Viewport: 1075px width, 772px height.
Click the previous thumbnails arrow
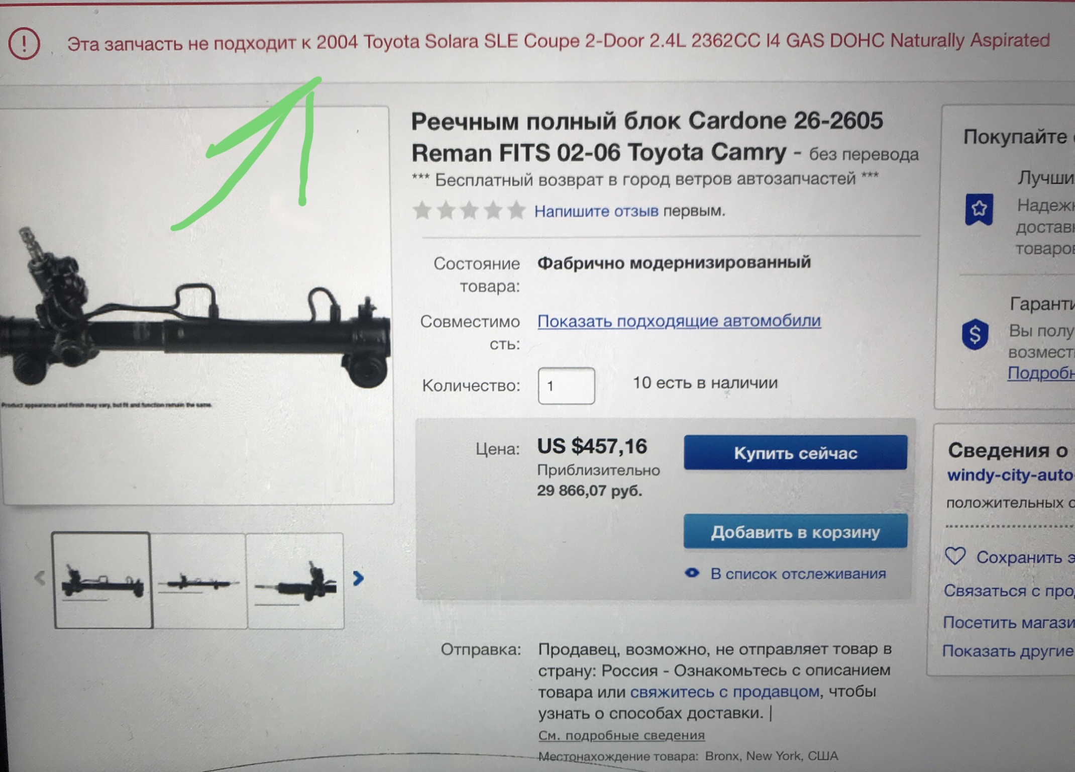click(x=40, y=578)
